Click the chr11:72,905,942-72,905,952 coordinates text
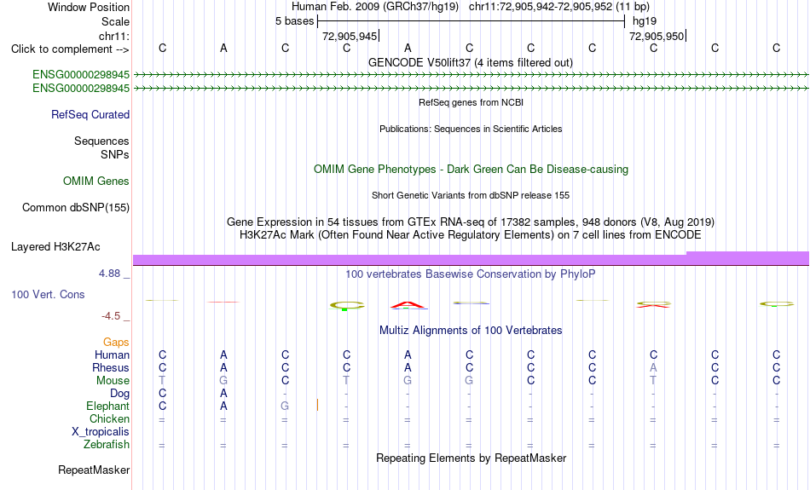This screenshot has width=810, height=490. pyautogui.click(x=541, y=7)
